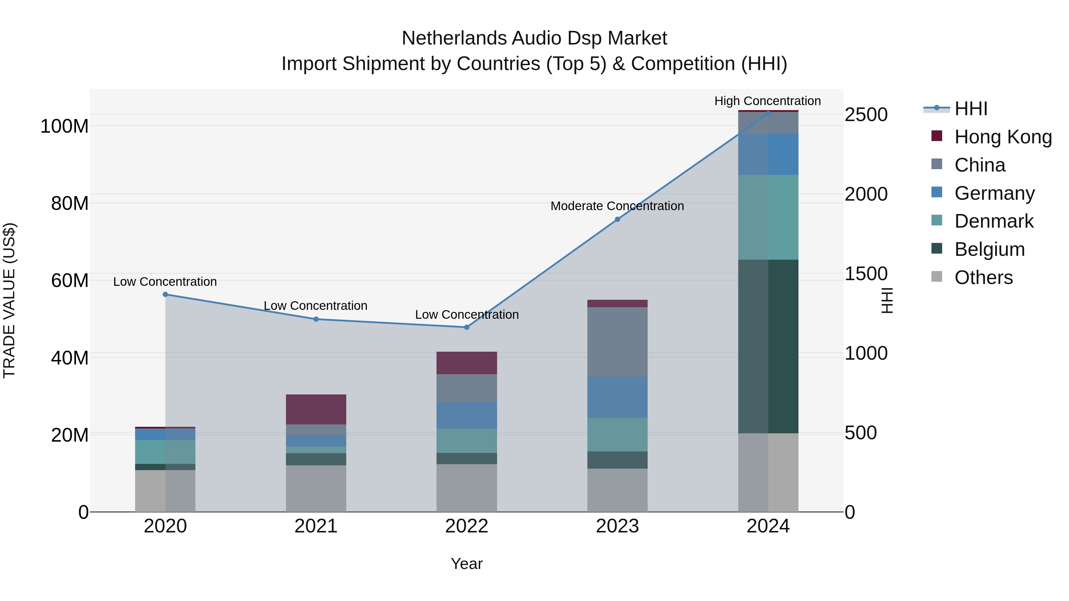The width and height of the screenshot is (1069, 601).
Task: Click the 1500 right axis tick label
Action: click(866, 273)
